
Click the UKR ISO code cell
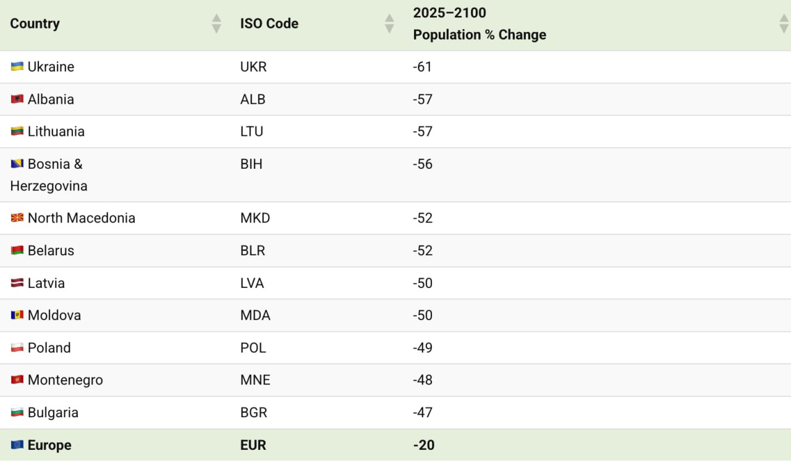(253, 67)
